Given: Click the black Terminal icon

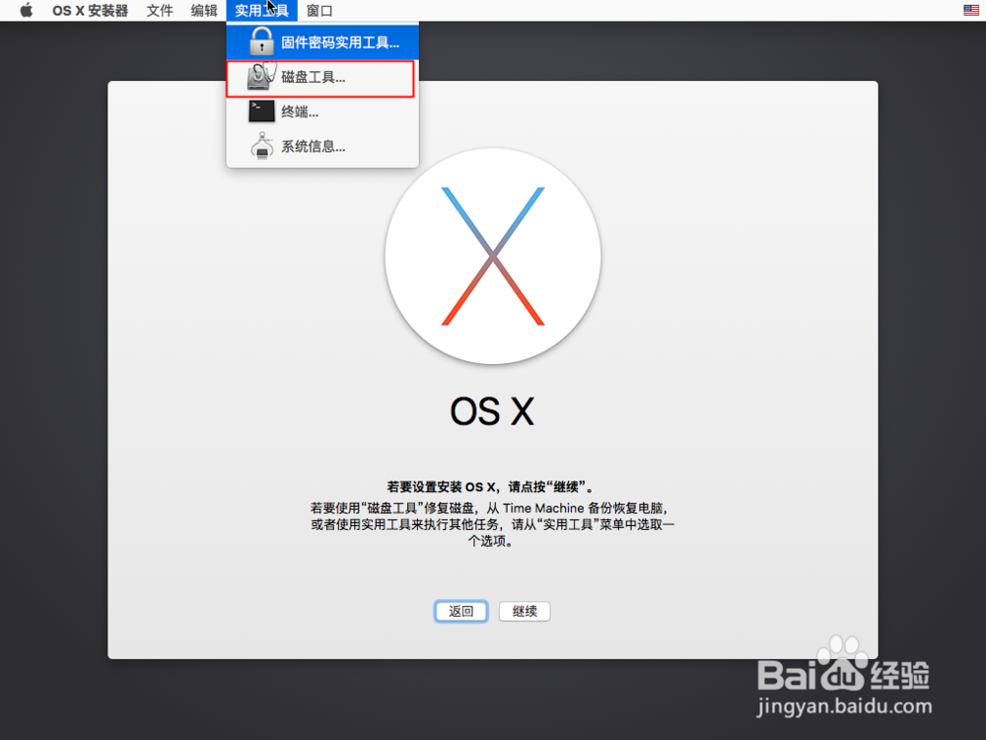Looking at the screenshot, I should 261,111.
